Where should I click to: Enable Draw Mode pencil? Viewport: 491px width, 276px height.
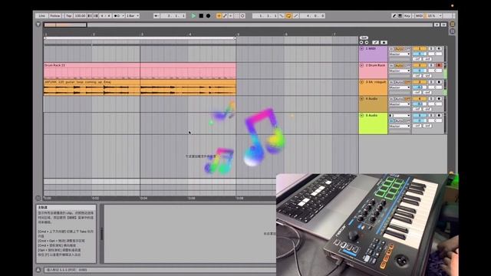tap(394, 15)
